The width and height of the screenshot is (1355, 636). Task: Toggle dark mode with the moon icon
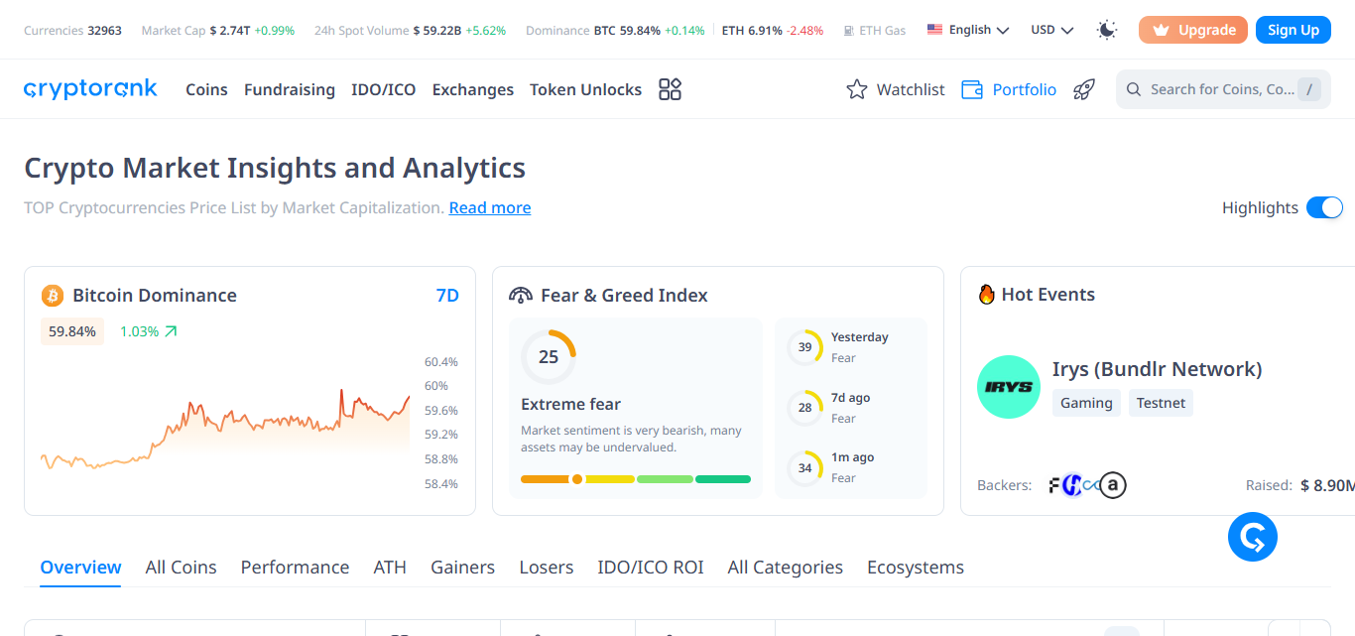[1107, 30]
